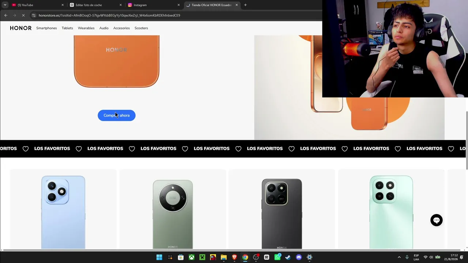Viewport: 468px width, 263px height.
Task: Open WhatsApp from the taskbar
Action: [278, 257]
